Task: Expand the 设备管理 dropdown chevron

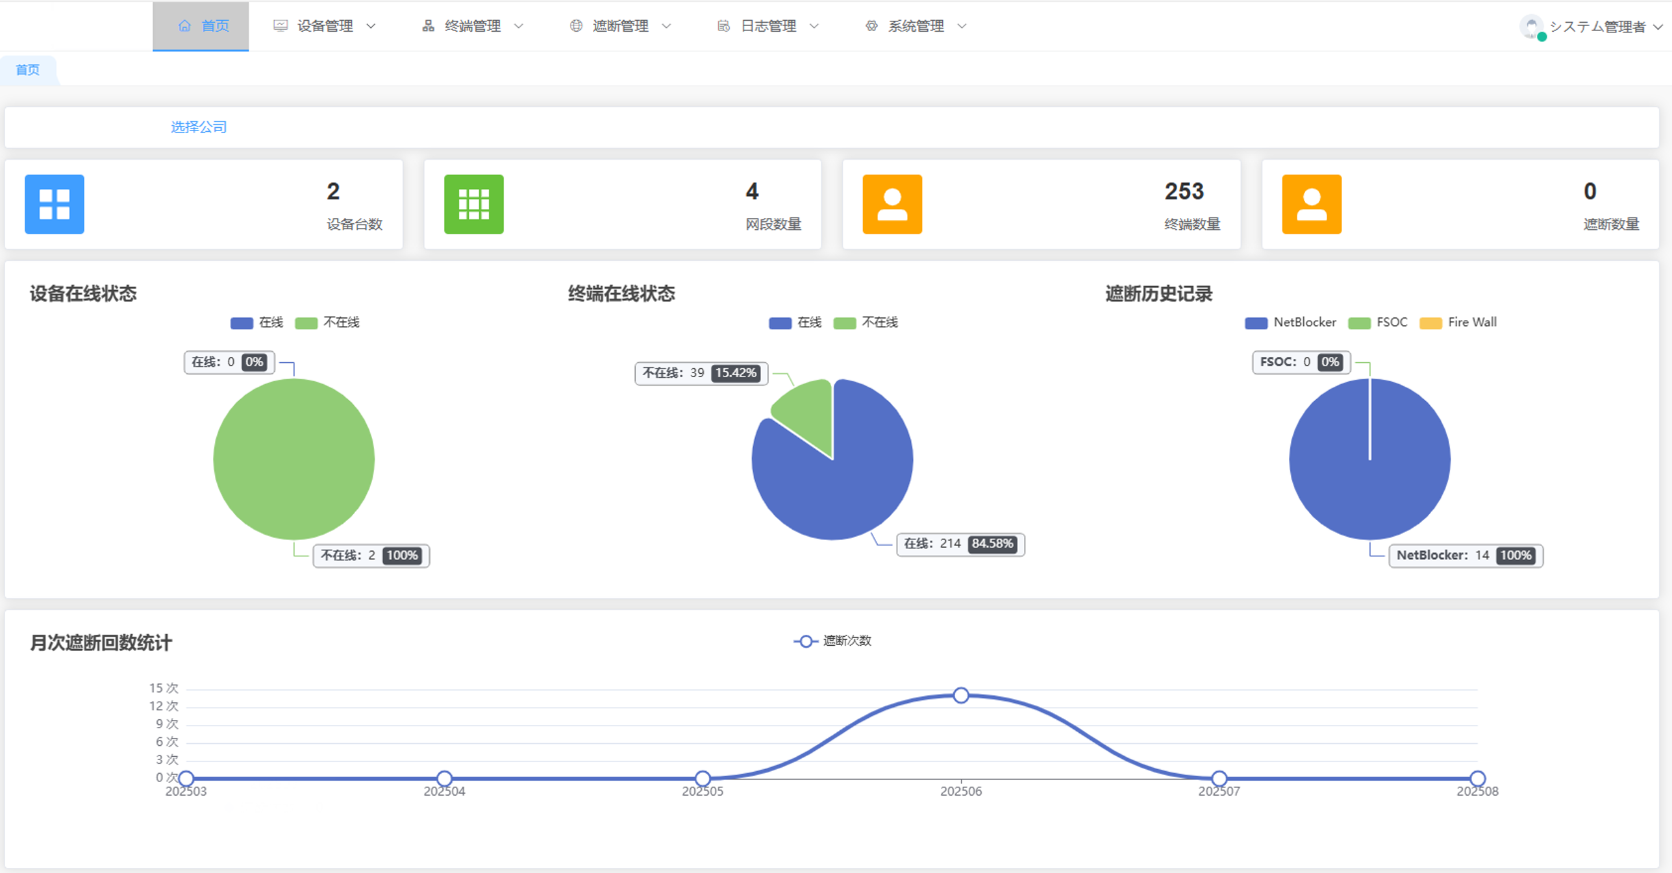Action: click(371, 27)
